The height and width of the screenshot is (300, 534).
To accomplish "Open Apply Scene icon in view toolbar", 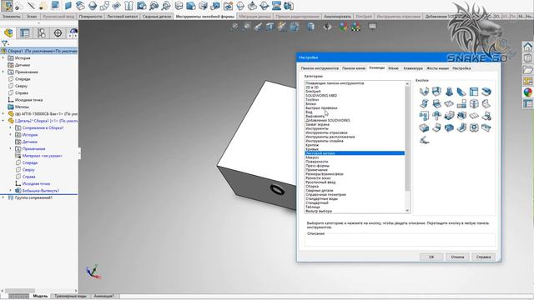I will tap(356, 27).
